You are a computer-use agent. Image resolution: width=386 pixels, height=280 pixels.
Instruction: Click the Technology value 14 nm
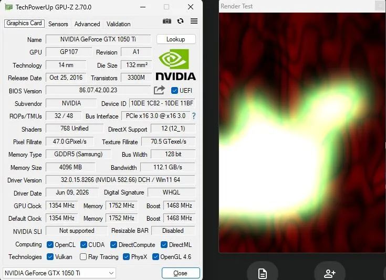click(x=66, y=65)
